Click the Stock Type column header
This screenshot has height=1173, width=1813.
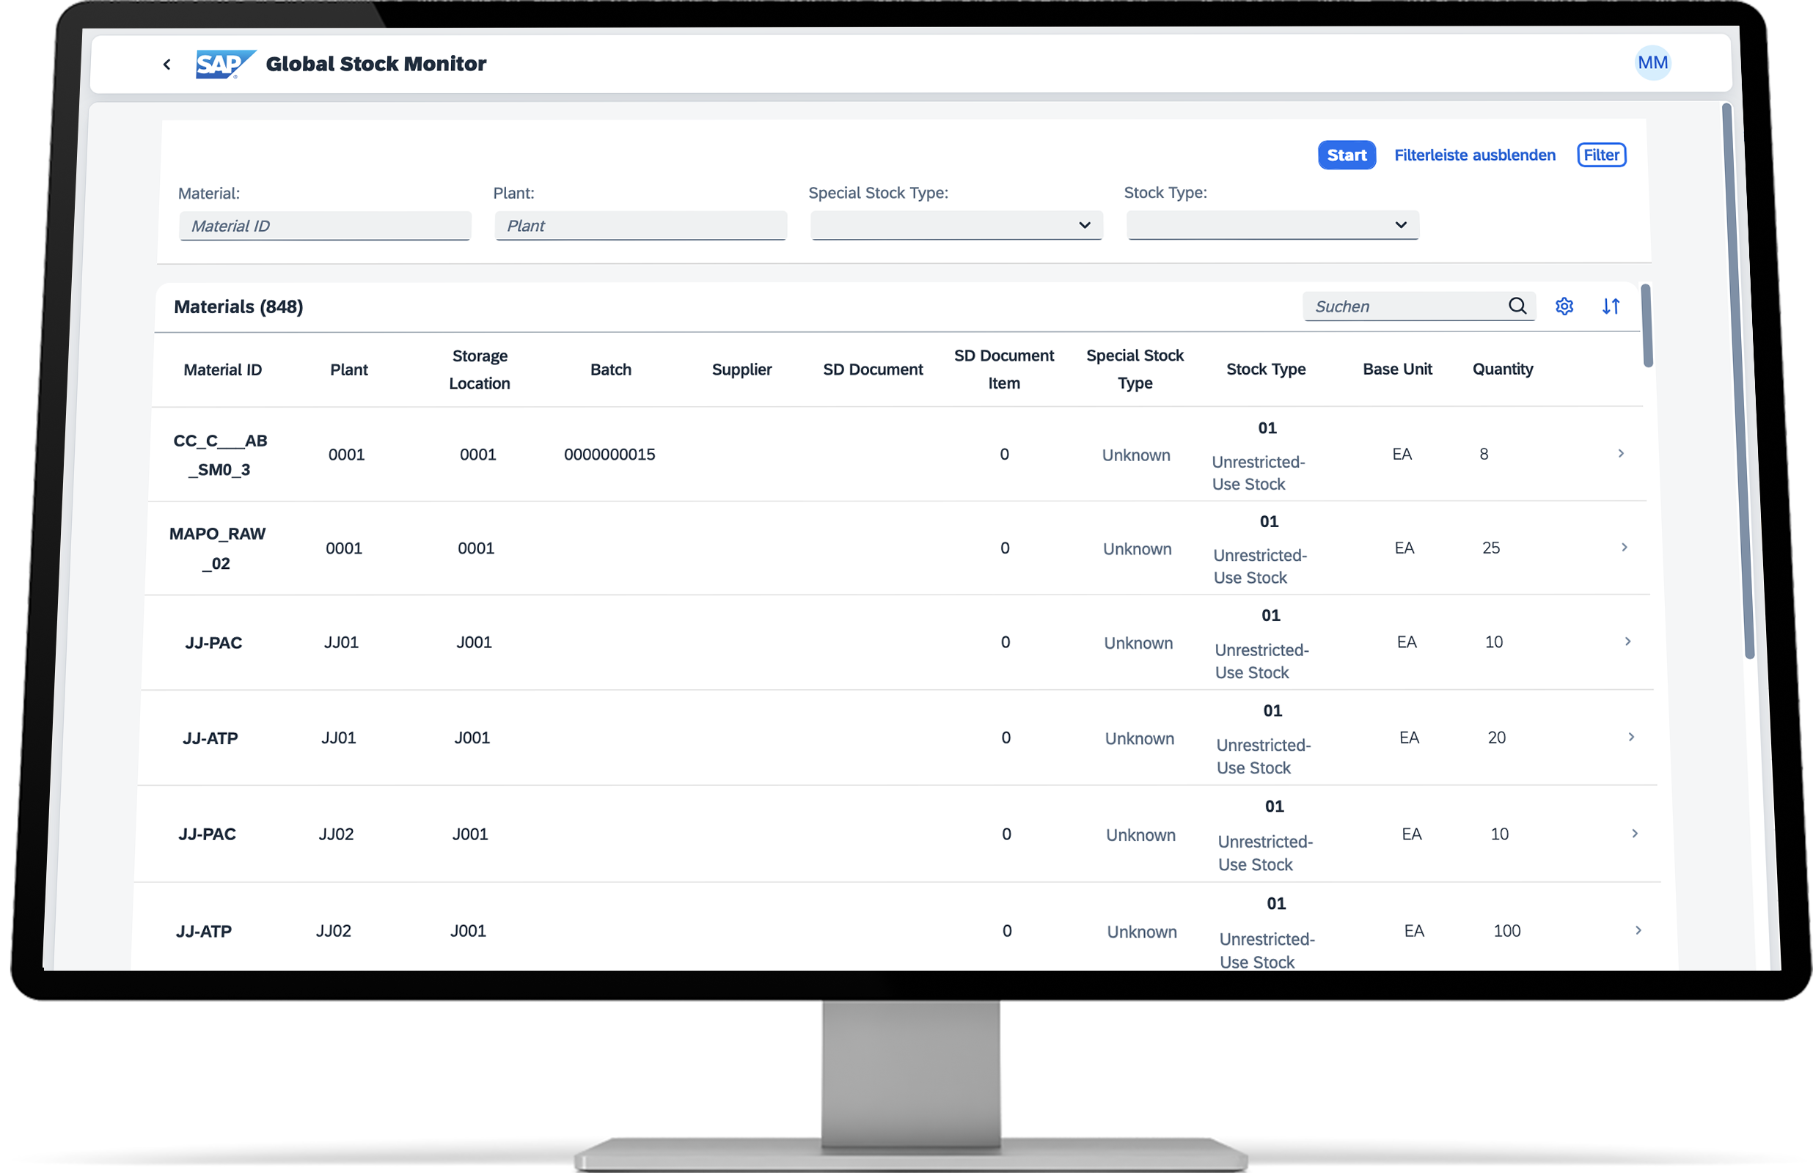pyautogui.click(x=1266, y=369)
